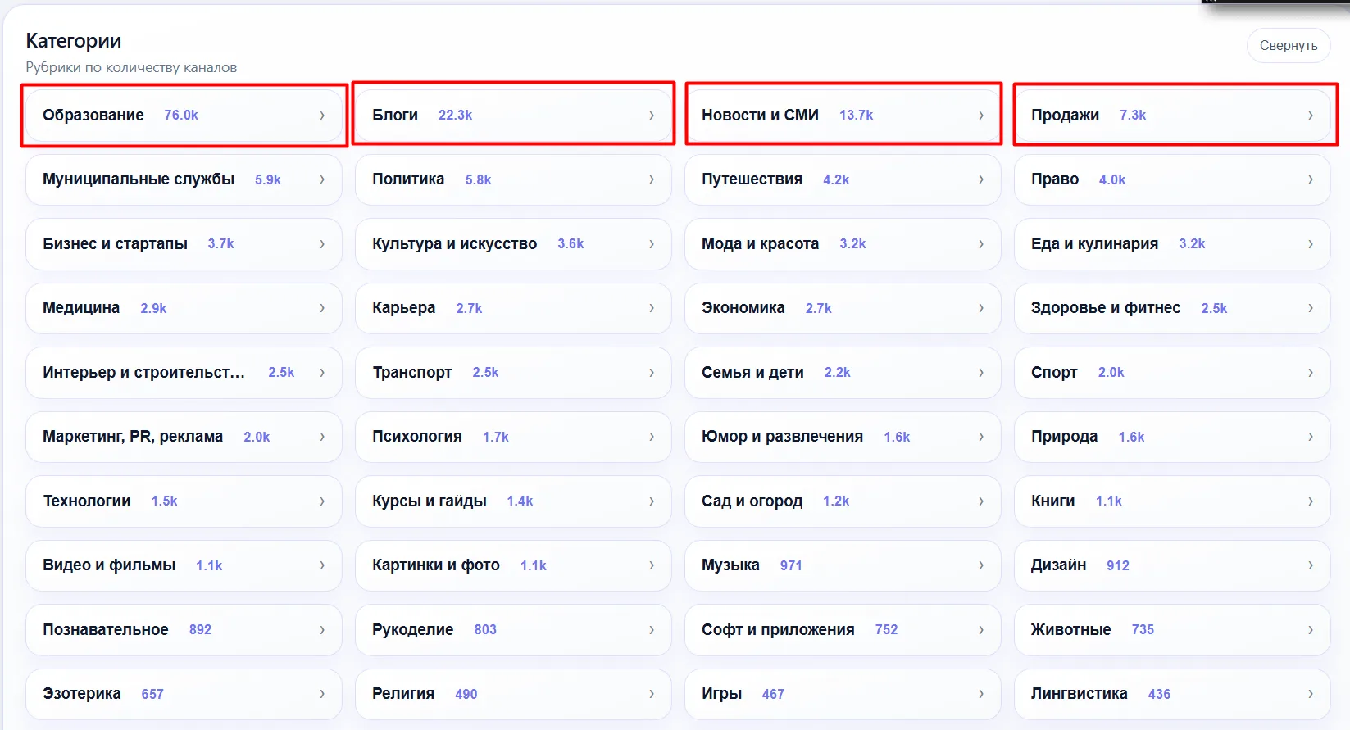Go to the Сад и огород category
This screenshot has height=730, width=1350.
(843, 501)
